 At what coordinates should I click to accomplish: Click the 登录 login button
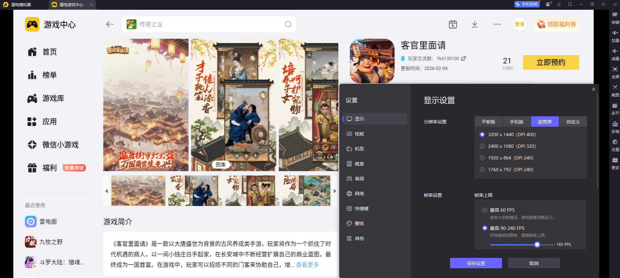(x=520, y=24)
